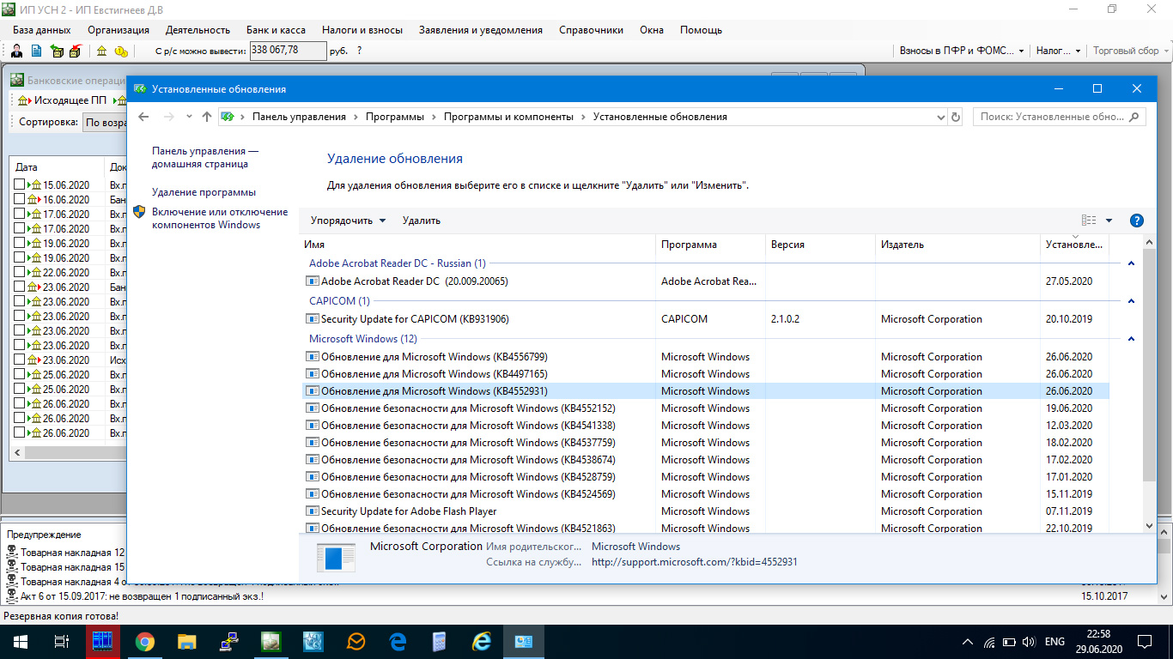The height and width of the screenshot is (659, 1173).
Task: Open the notification center icon
Action: pos(1145,641)
